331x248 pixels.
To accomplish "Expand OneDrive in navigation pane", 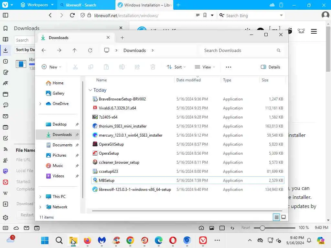I will (x=40, y=104).
